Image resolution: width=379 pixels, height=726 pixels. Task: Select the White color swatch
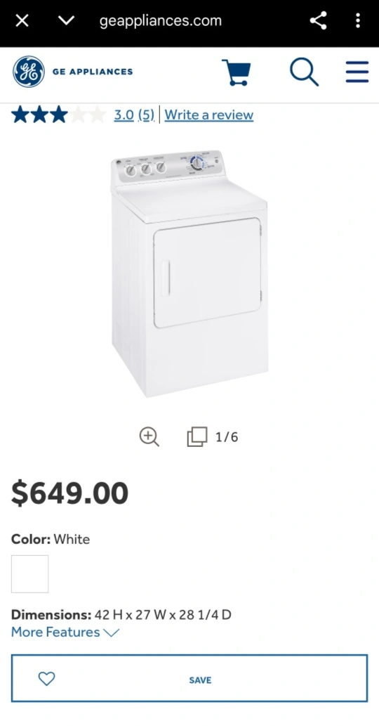(x=30, y=574)
